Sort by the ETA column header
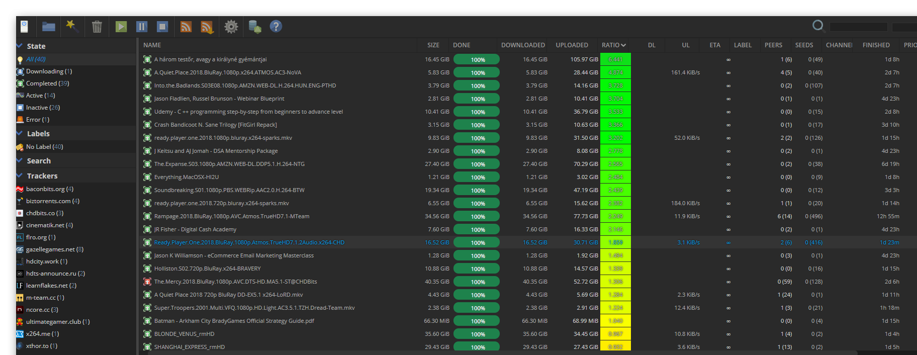This screenshot has width=917, height=355. click(715, 45)
